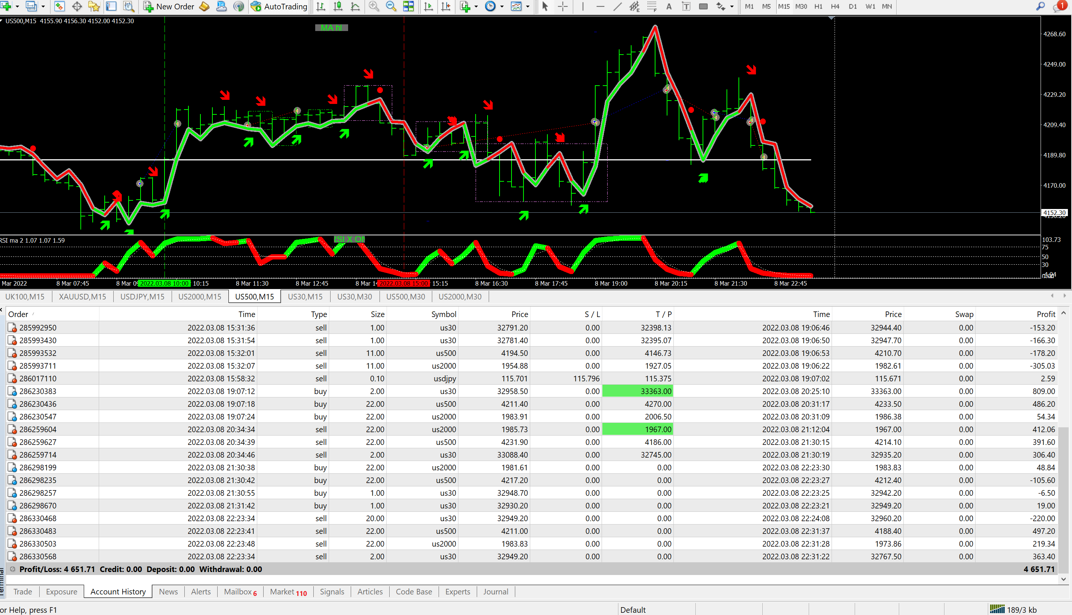Image resolution: width=1072 pixels, height=615 pixels.
Task: Click the New Order button
Action: coord(169,6)
